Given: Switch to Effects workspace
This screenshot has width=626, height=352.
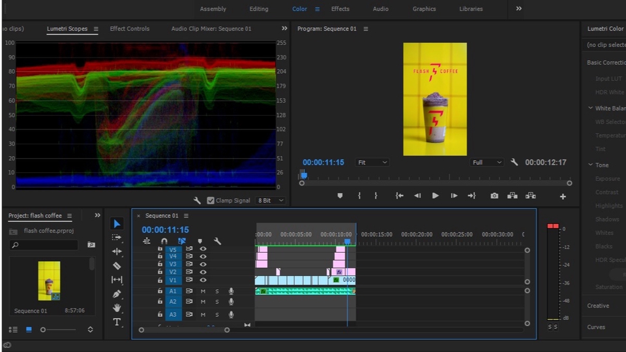Looking at the screenshot, I should click(340, 8).
